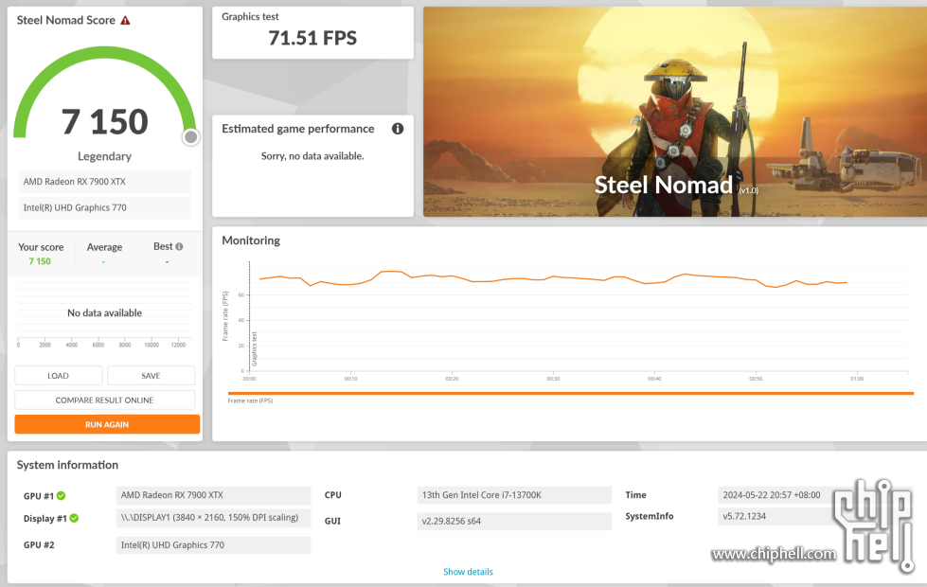Click the frame rate line in Monitoring chart
927x587 pixels.
[553, 279]
